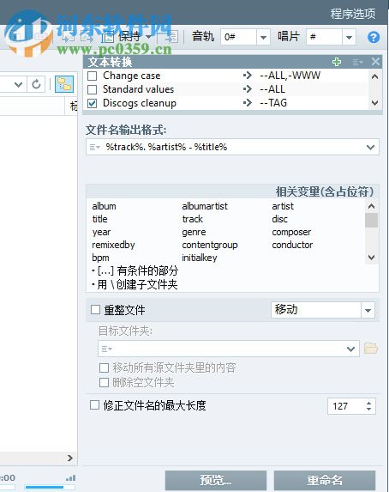The image size is (389, 492).
Task: Expand the filename output format dropdown
Action: [370, 147]
